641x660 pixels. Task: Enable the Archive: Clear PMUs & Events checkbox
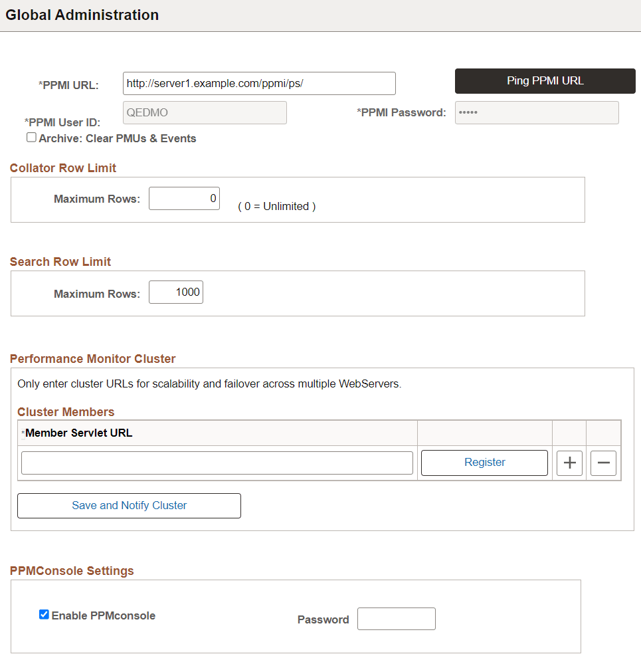[31, 137]
